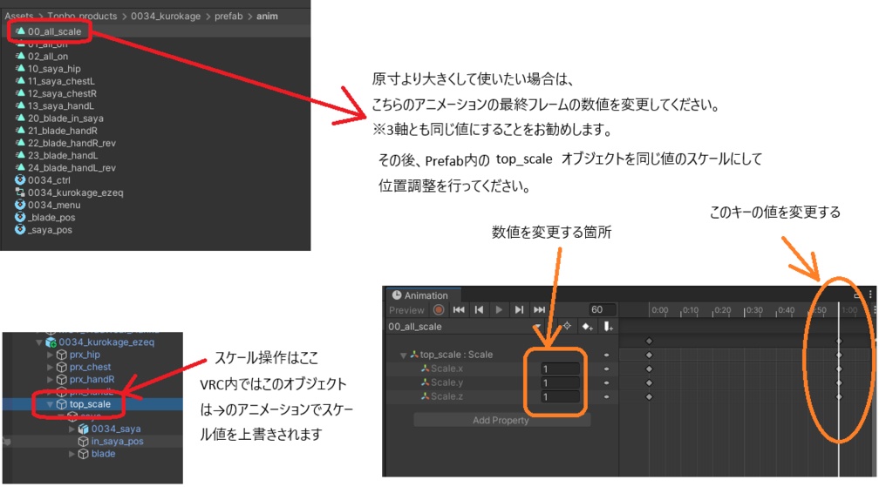Screen dimensions: 893x487
Task: Click the _blade_pos asset icon
Action: pos(21,217)
